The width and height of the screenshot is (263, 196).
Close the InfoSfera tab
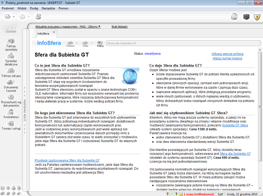pyautogui.click(x=54, y=32)
